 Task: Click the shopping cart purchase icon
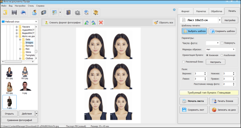point(96,13)
